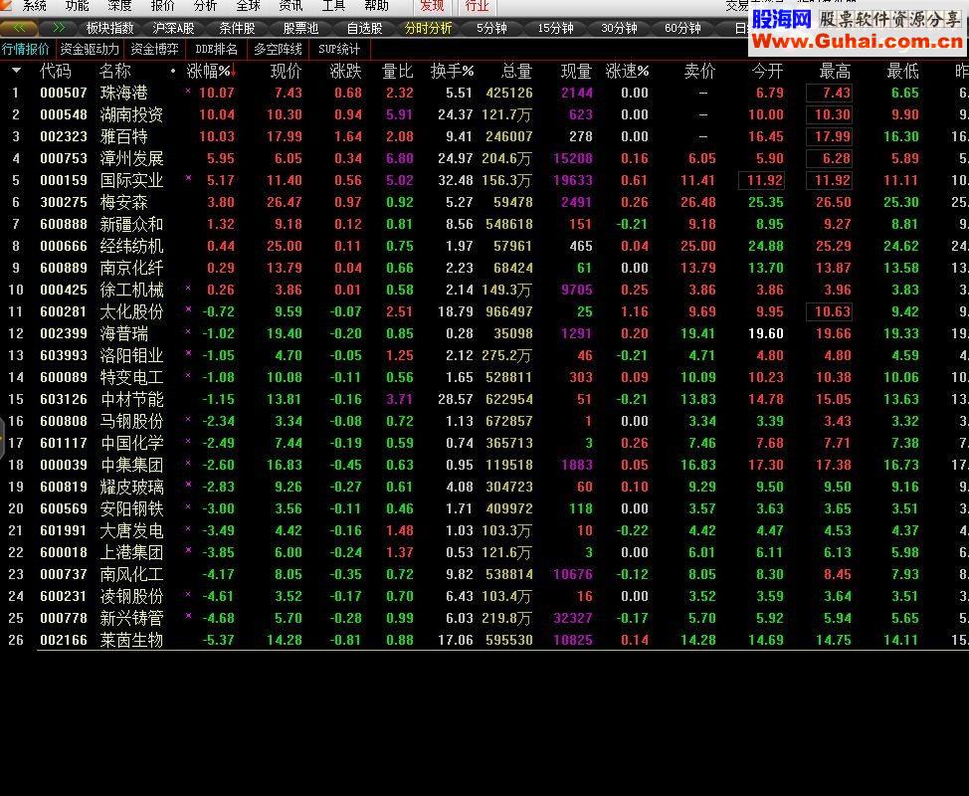Select stock row 珠海港
The image size is (969, 796).
[484, 93]
